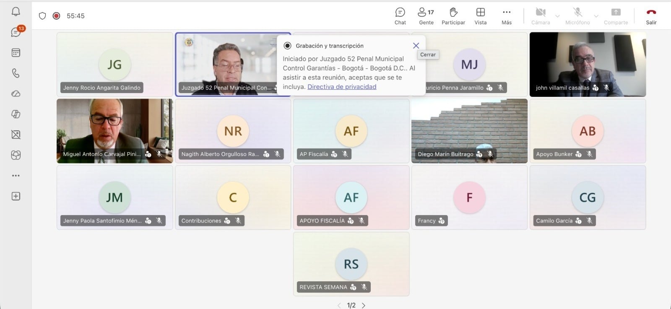Click muted mic icon on REVISTA SEMANA
671x309 pixels.
pos(364,287)
